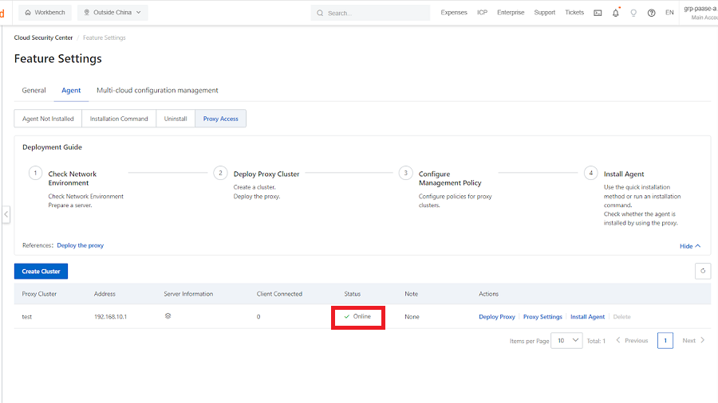Image resolution: width=718 pixels, height=403 pixels.
Task: Expand the collapsed left sidebar arrow
Action: pos(6,214)
